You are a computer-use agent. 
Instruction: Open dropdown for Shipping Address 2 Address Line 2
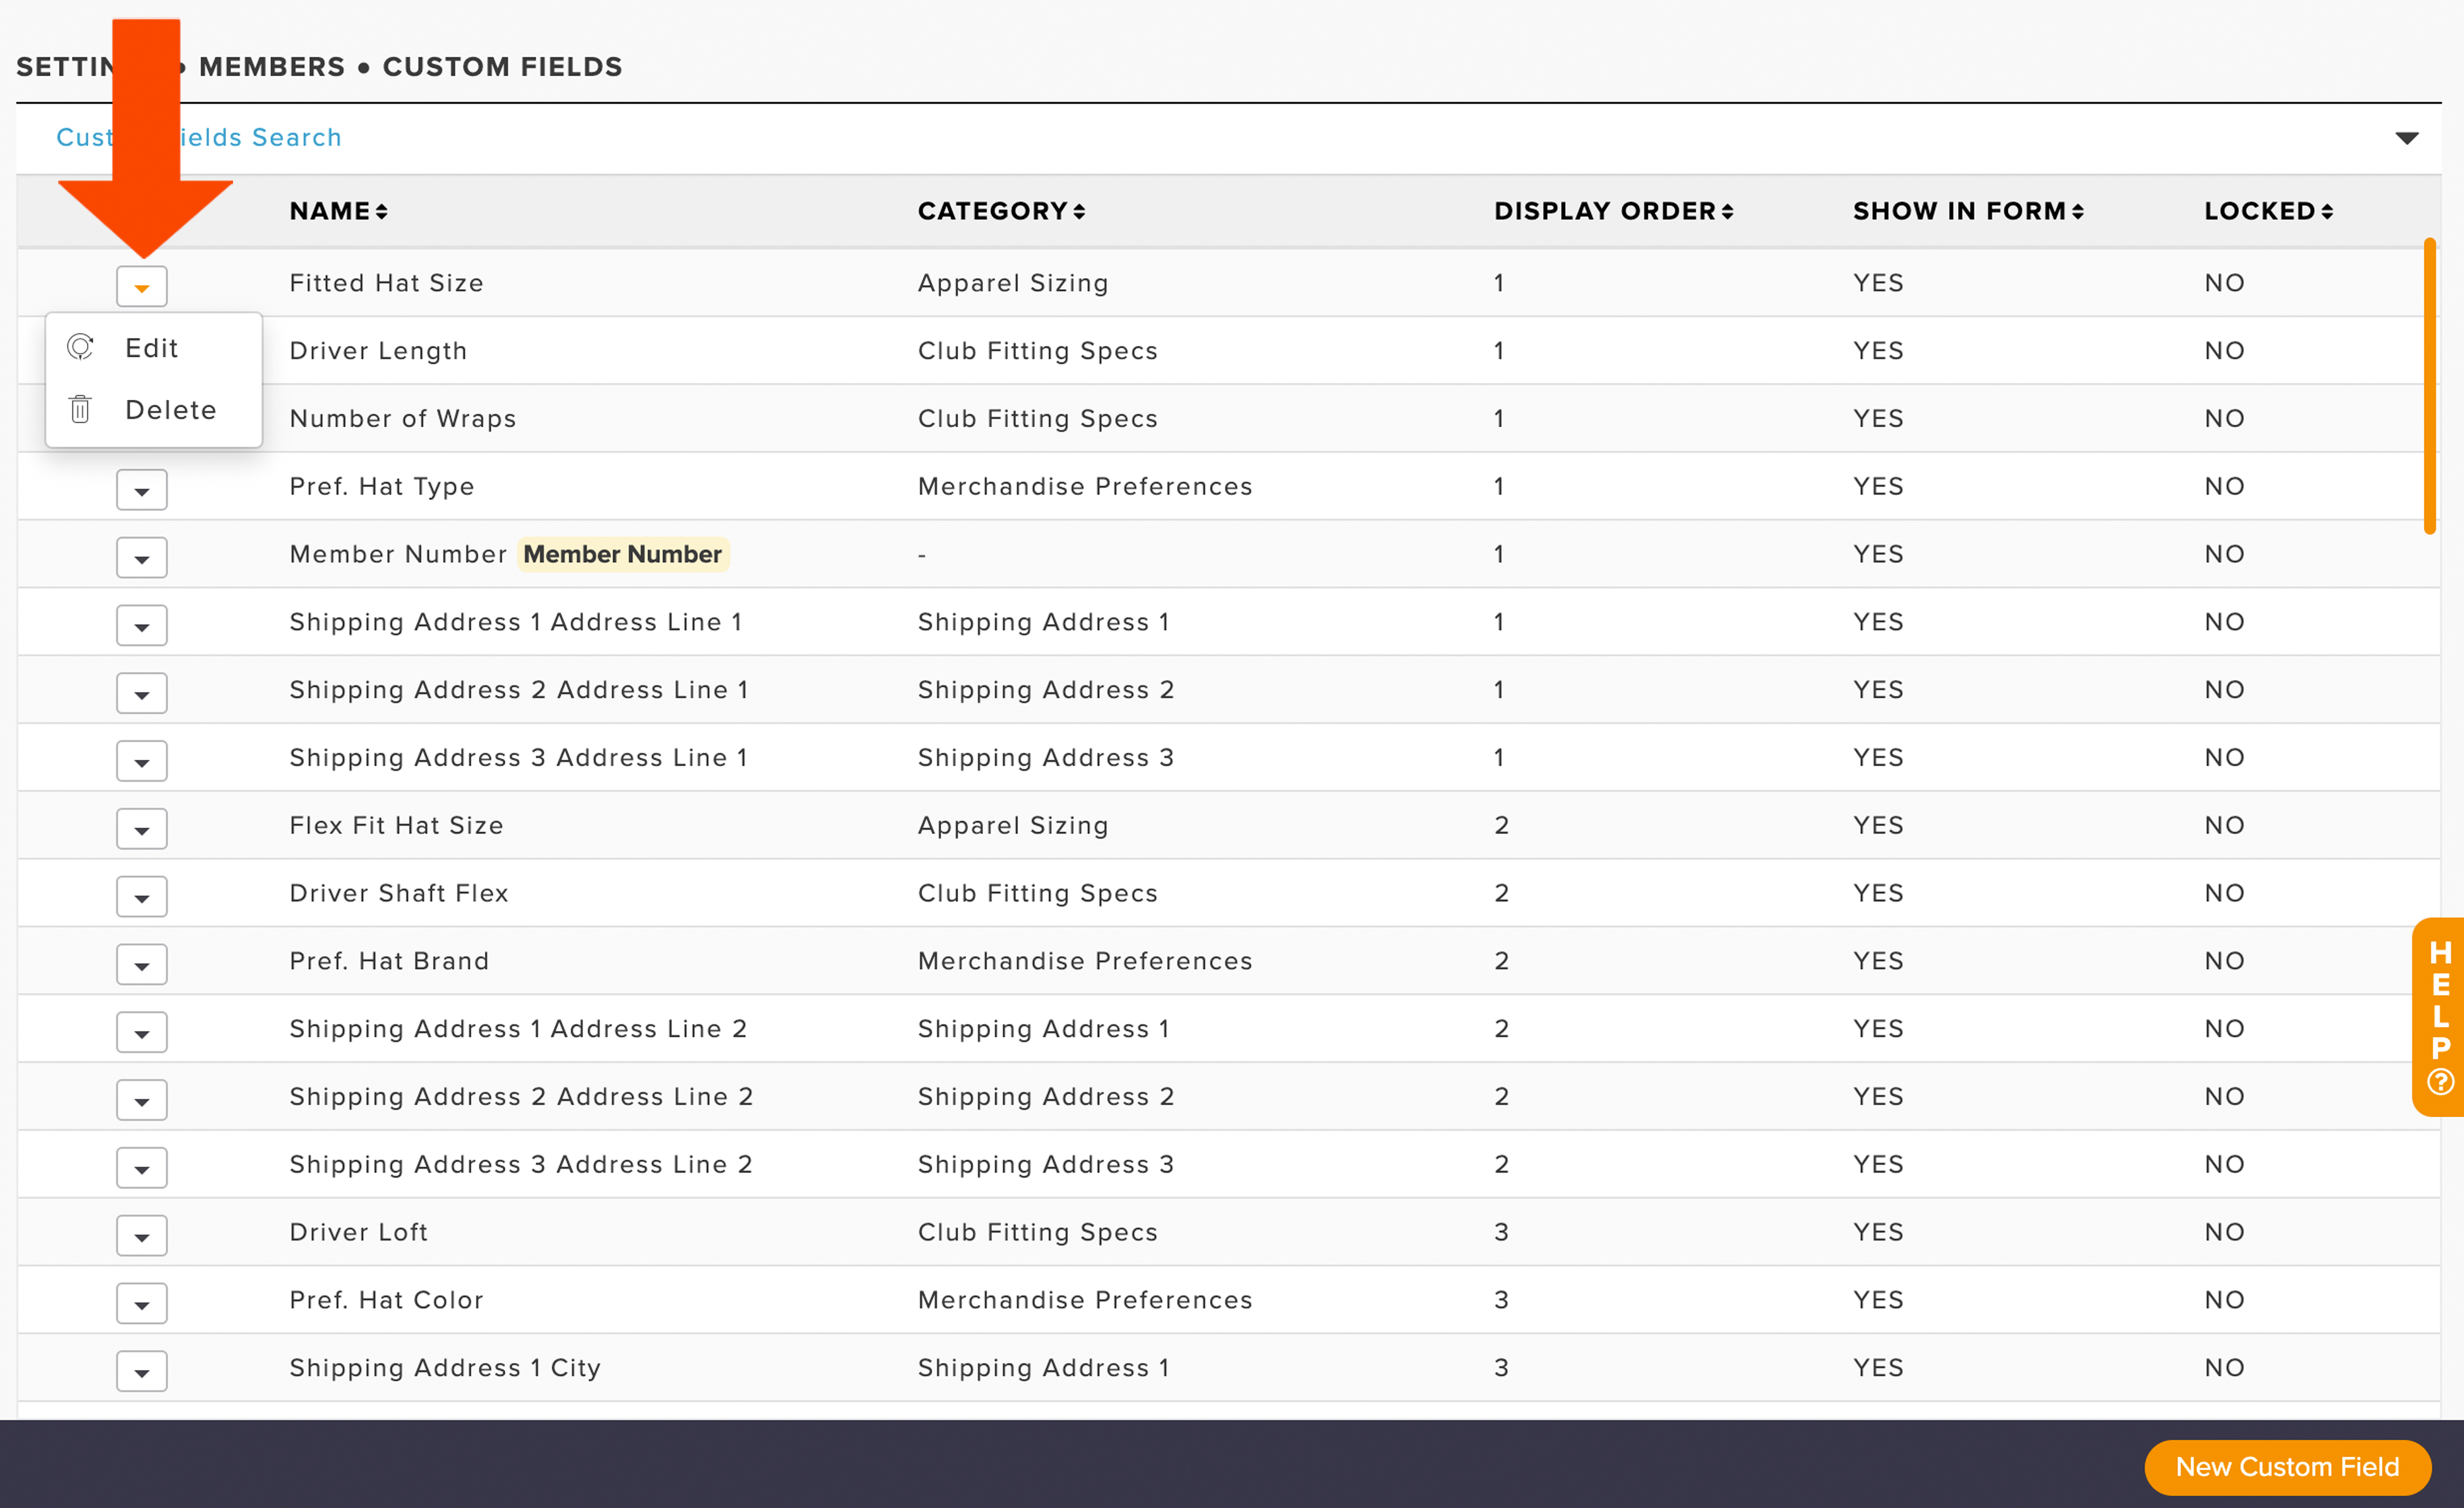point(142,1100)
